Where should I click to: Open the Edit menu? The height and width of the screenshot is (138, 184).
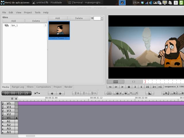tap(11, 12)
